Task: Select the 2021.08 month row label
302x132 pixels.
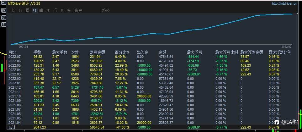Action: [x=15, y=105]
